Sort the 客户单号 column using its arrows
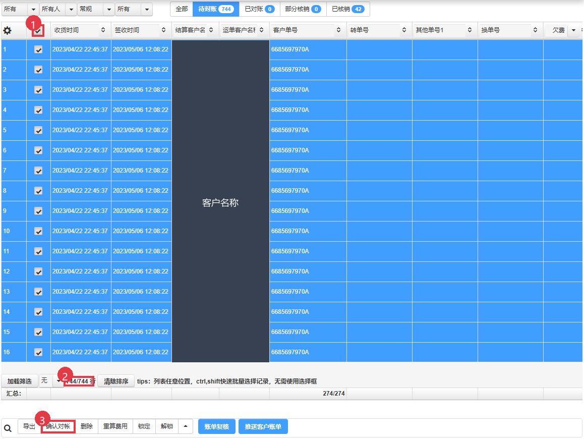 pyautogui.click(x=338, y=30)
